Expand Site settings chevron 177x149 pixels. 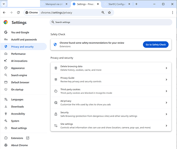coord(166,126)
